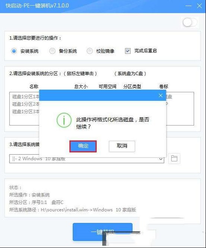Click the folder browse icon beside image dropdown
This screenshot has height=248, width=206.
[174, 158]
